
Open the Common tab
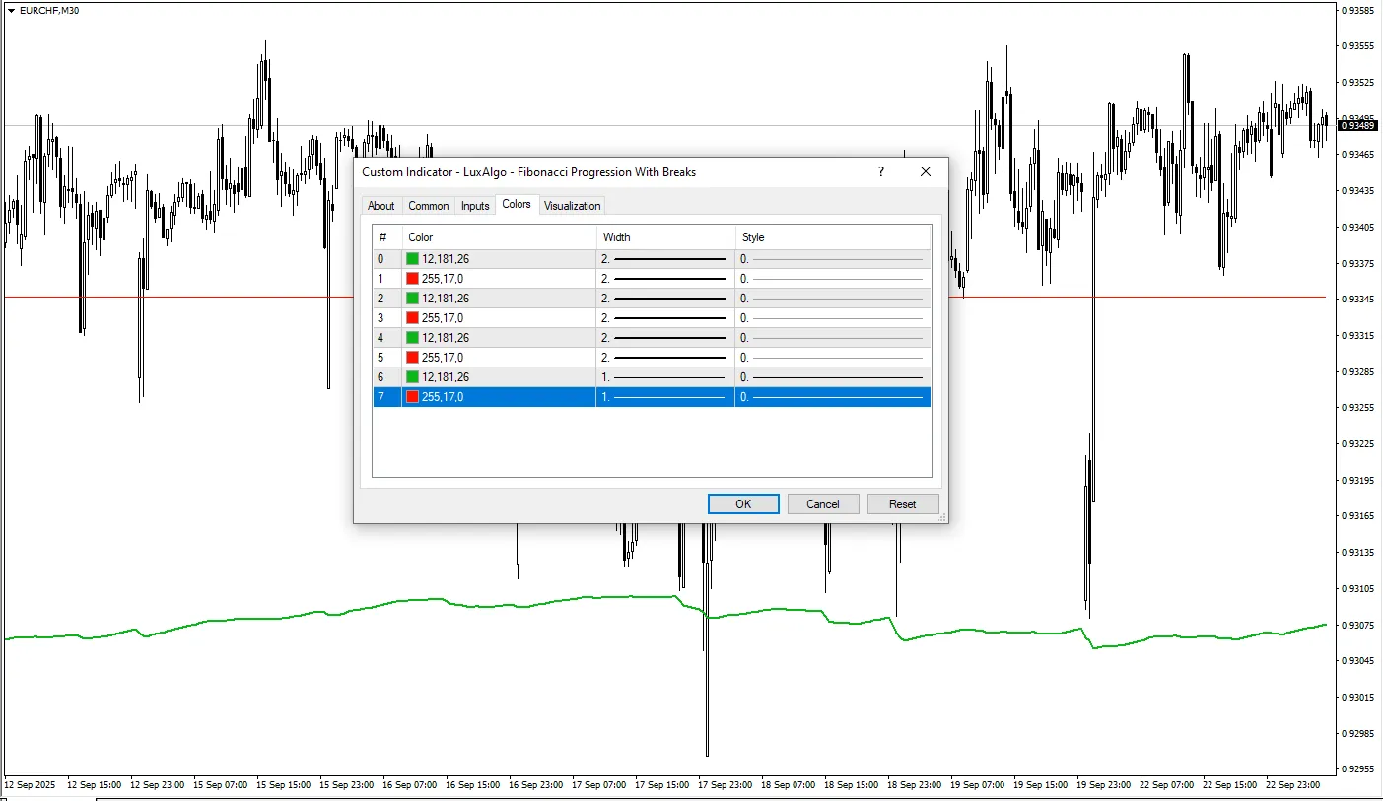(x=428, y=206)
